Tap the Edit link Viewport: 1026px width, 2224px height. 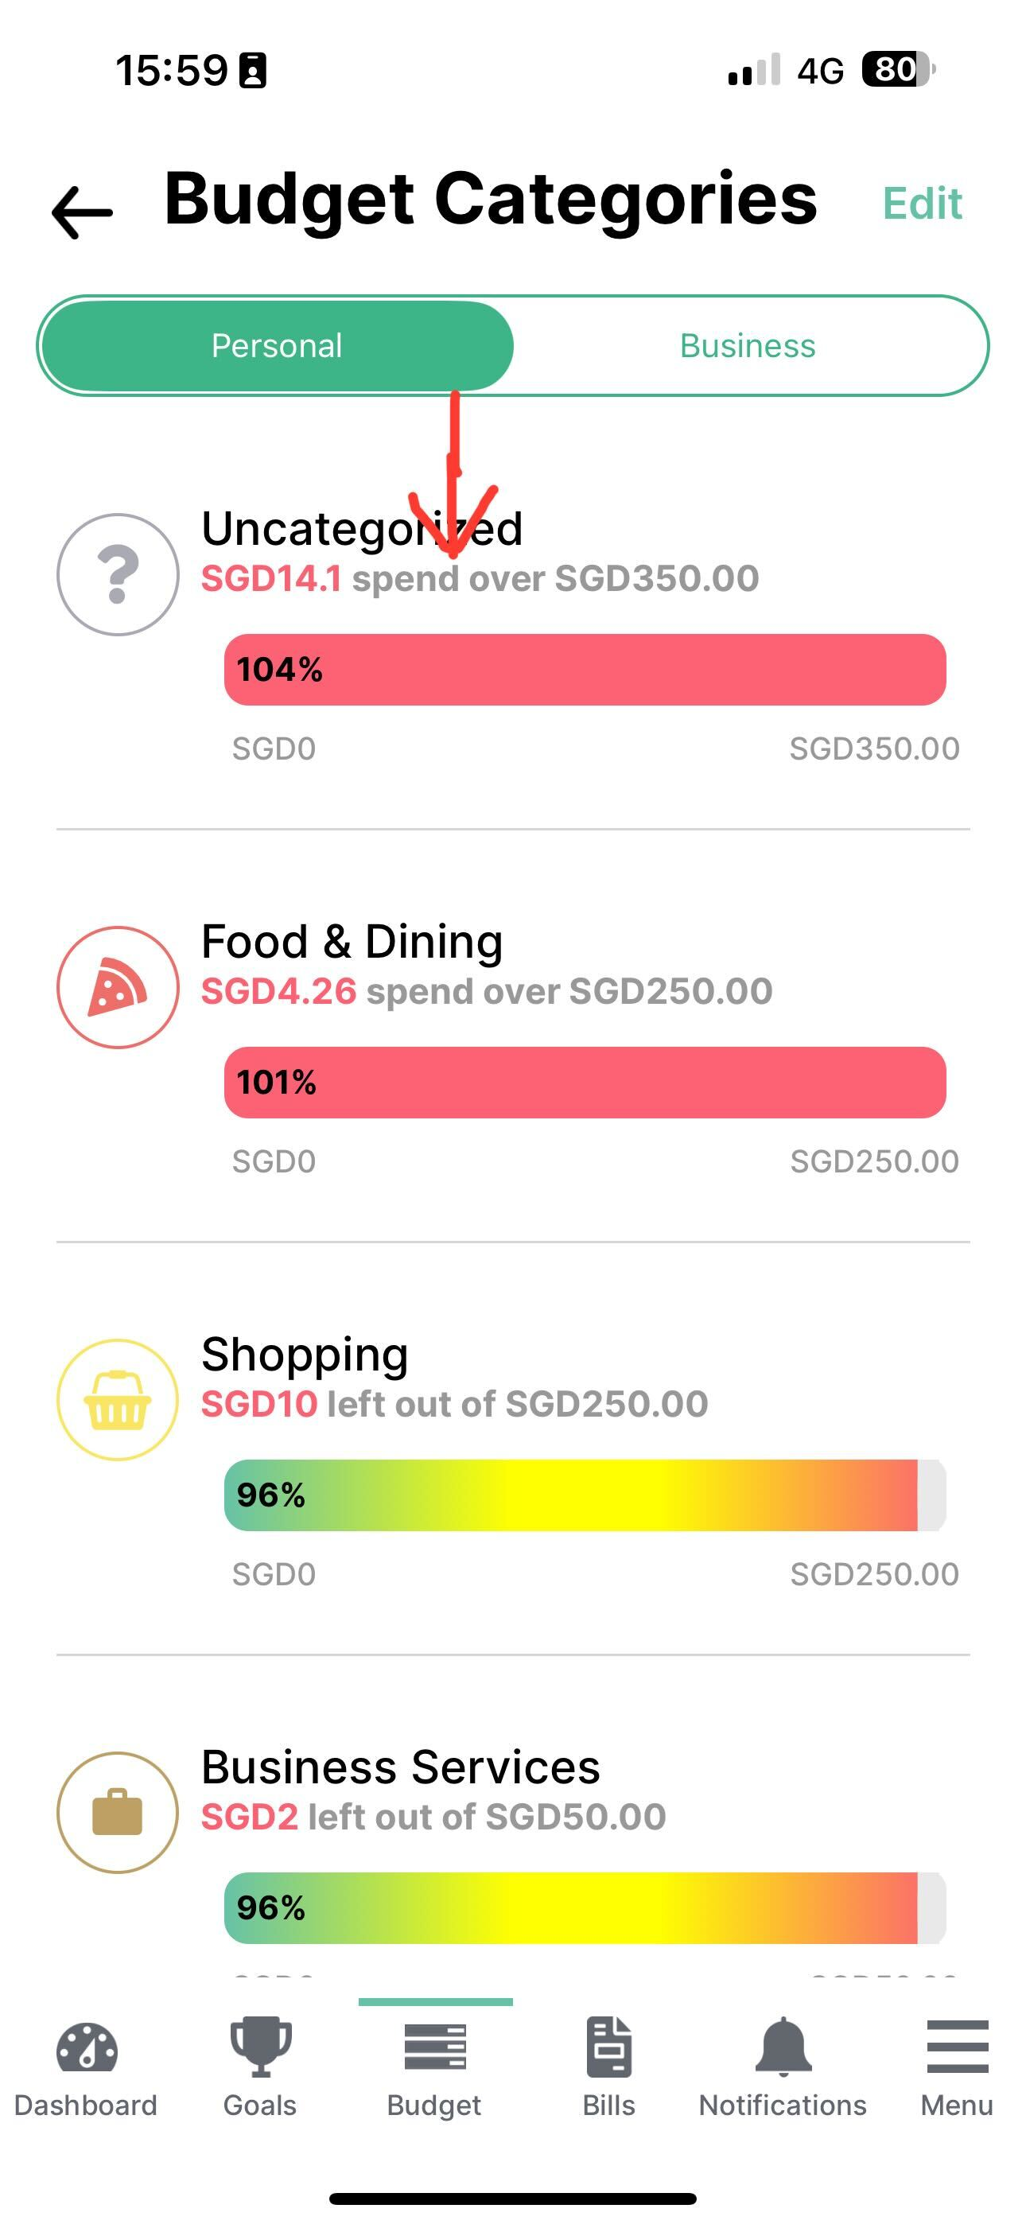pos(923,204)
